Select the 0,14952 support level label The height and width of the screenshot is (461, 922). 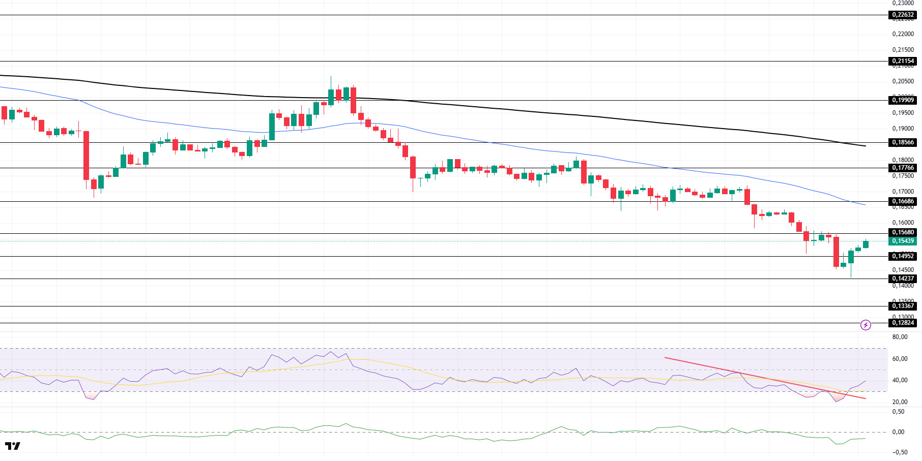903,256
